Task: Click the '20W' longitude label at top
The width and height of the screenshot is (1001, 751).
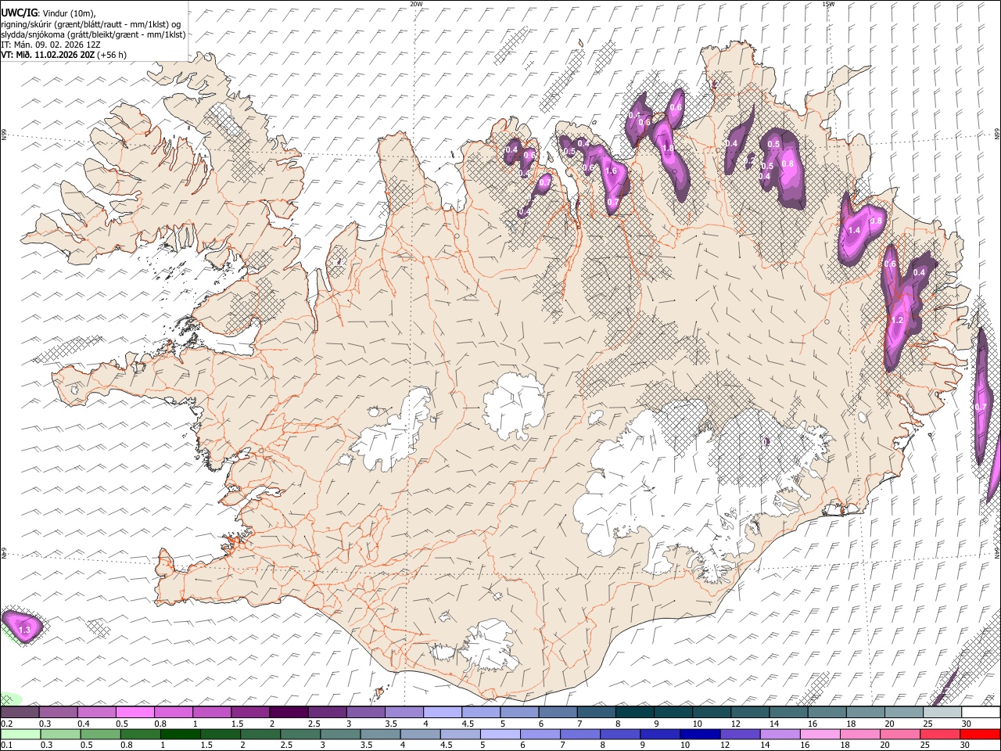Action: (416, 4)
